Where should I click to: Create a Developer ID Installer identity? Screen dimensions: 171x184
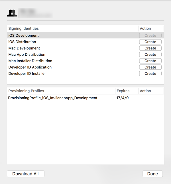(150, 73)
